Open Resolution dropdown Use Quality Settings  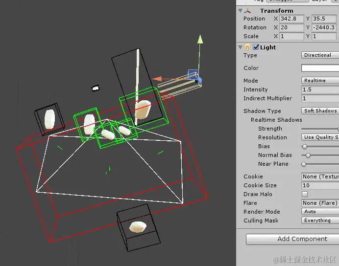(x=320, y=137)
